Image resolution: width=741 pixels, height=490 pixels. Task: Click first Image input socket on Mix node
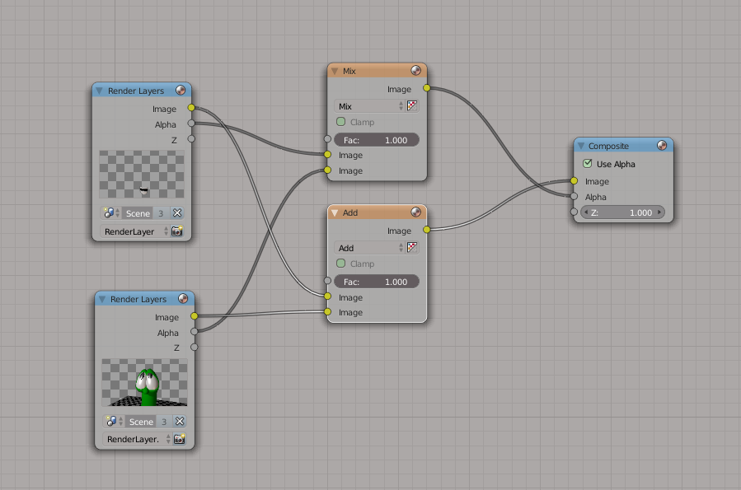click(x=327, y=154)
